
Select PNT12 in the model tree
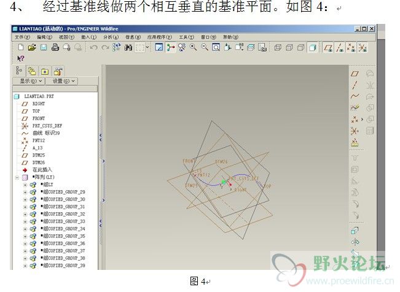pos(39,140)
